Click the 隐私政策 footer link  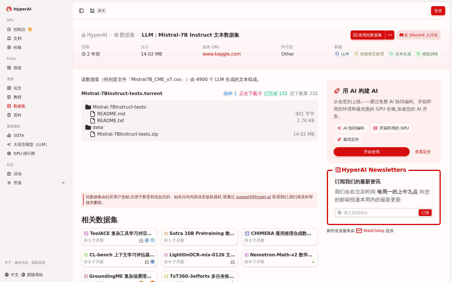[38, 263]
